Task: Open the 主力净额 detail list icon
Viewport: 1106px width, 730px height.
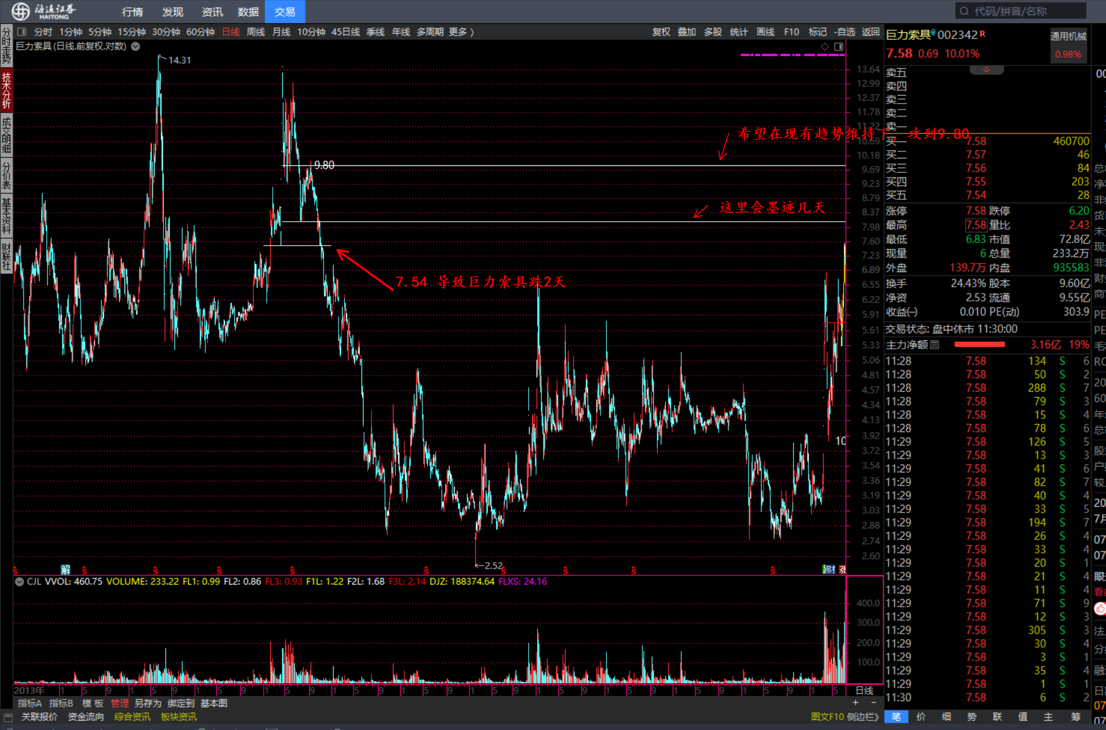Action: pos(934,344)
